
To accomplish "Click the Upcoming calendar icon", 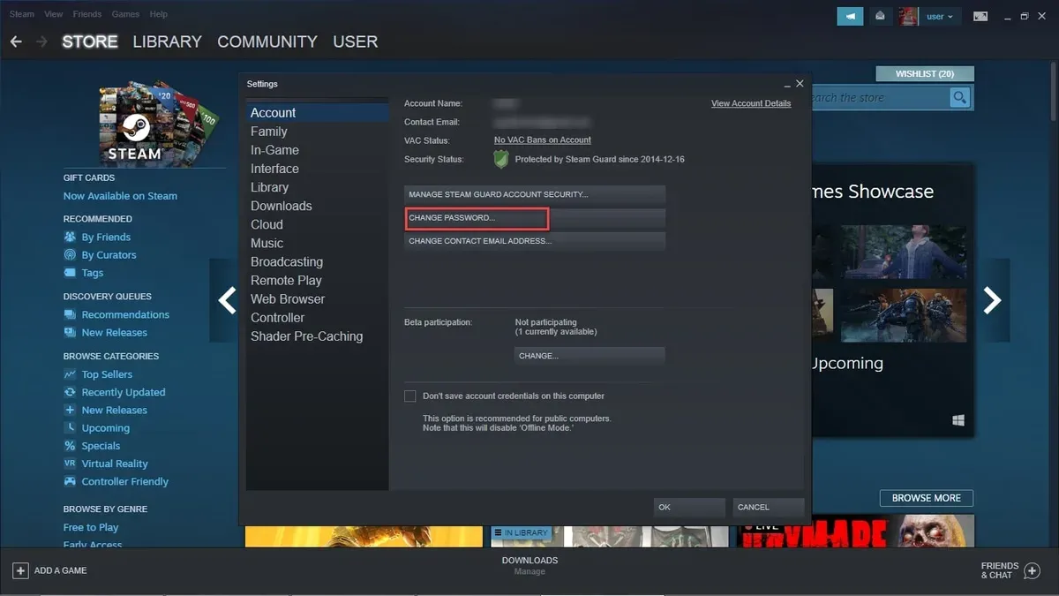I will coord(71,427).
